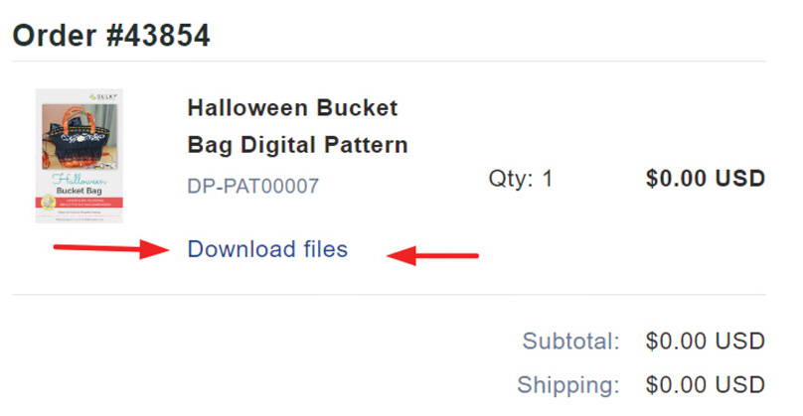The image size is (803, 416).
Task: Click the bold item price $0.00 USD
Action: coord(706,179)
